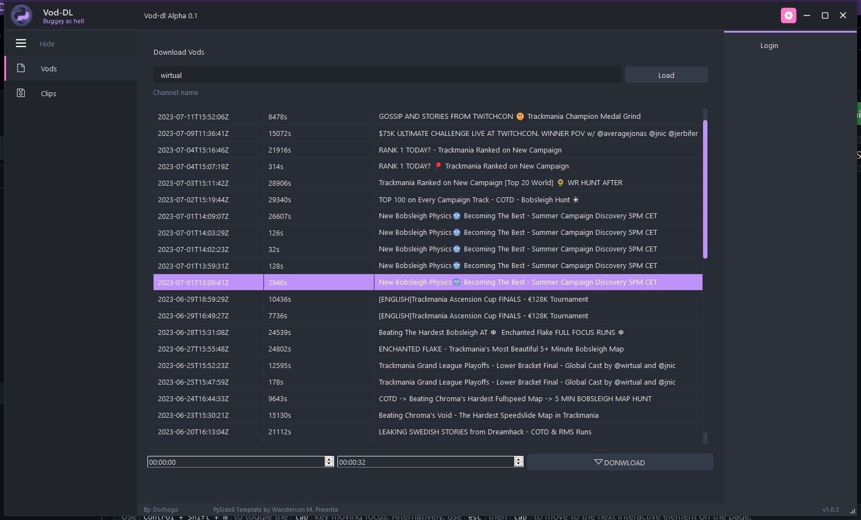Increase the end time spinner
861x520 pixels.
pyautogui.click(x=518, y=459)
